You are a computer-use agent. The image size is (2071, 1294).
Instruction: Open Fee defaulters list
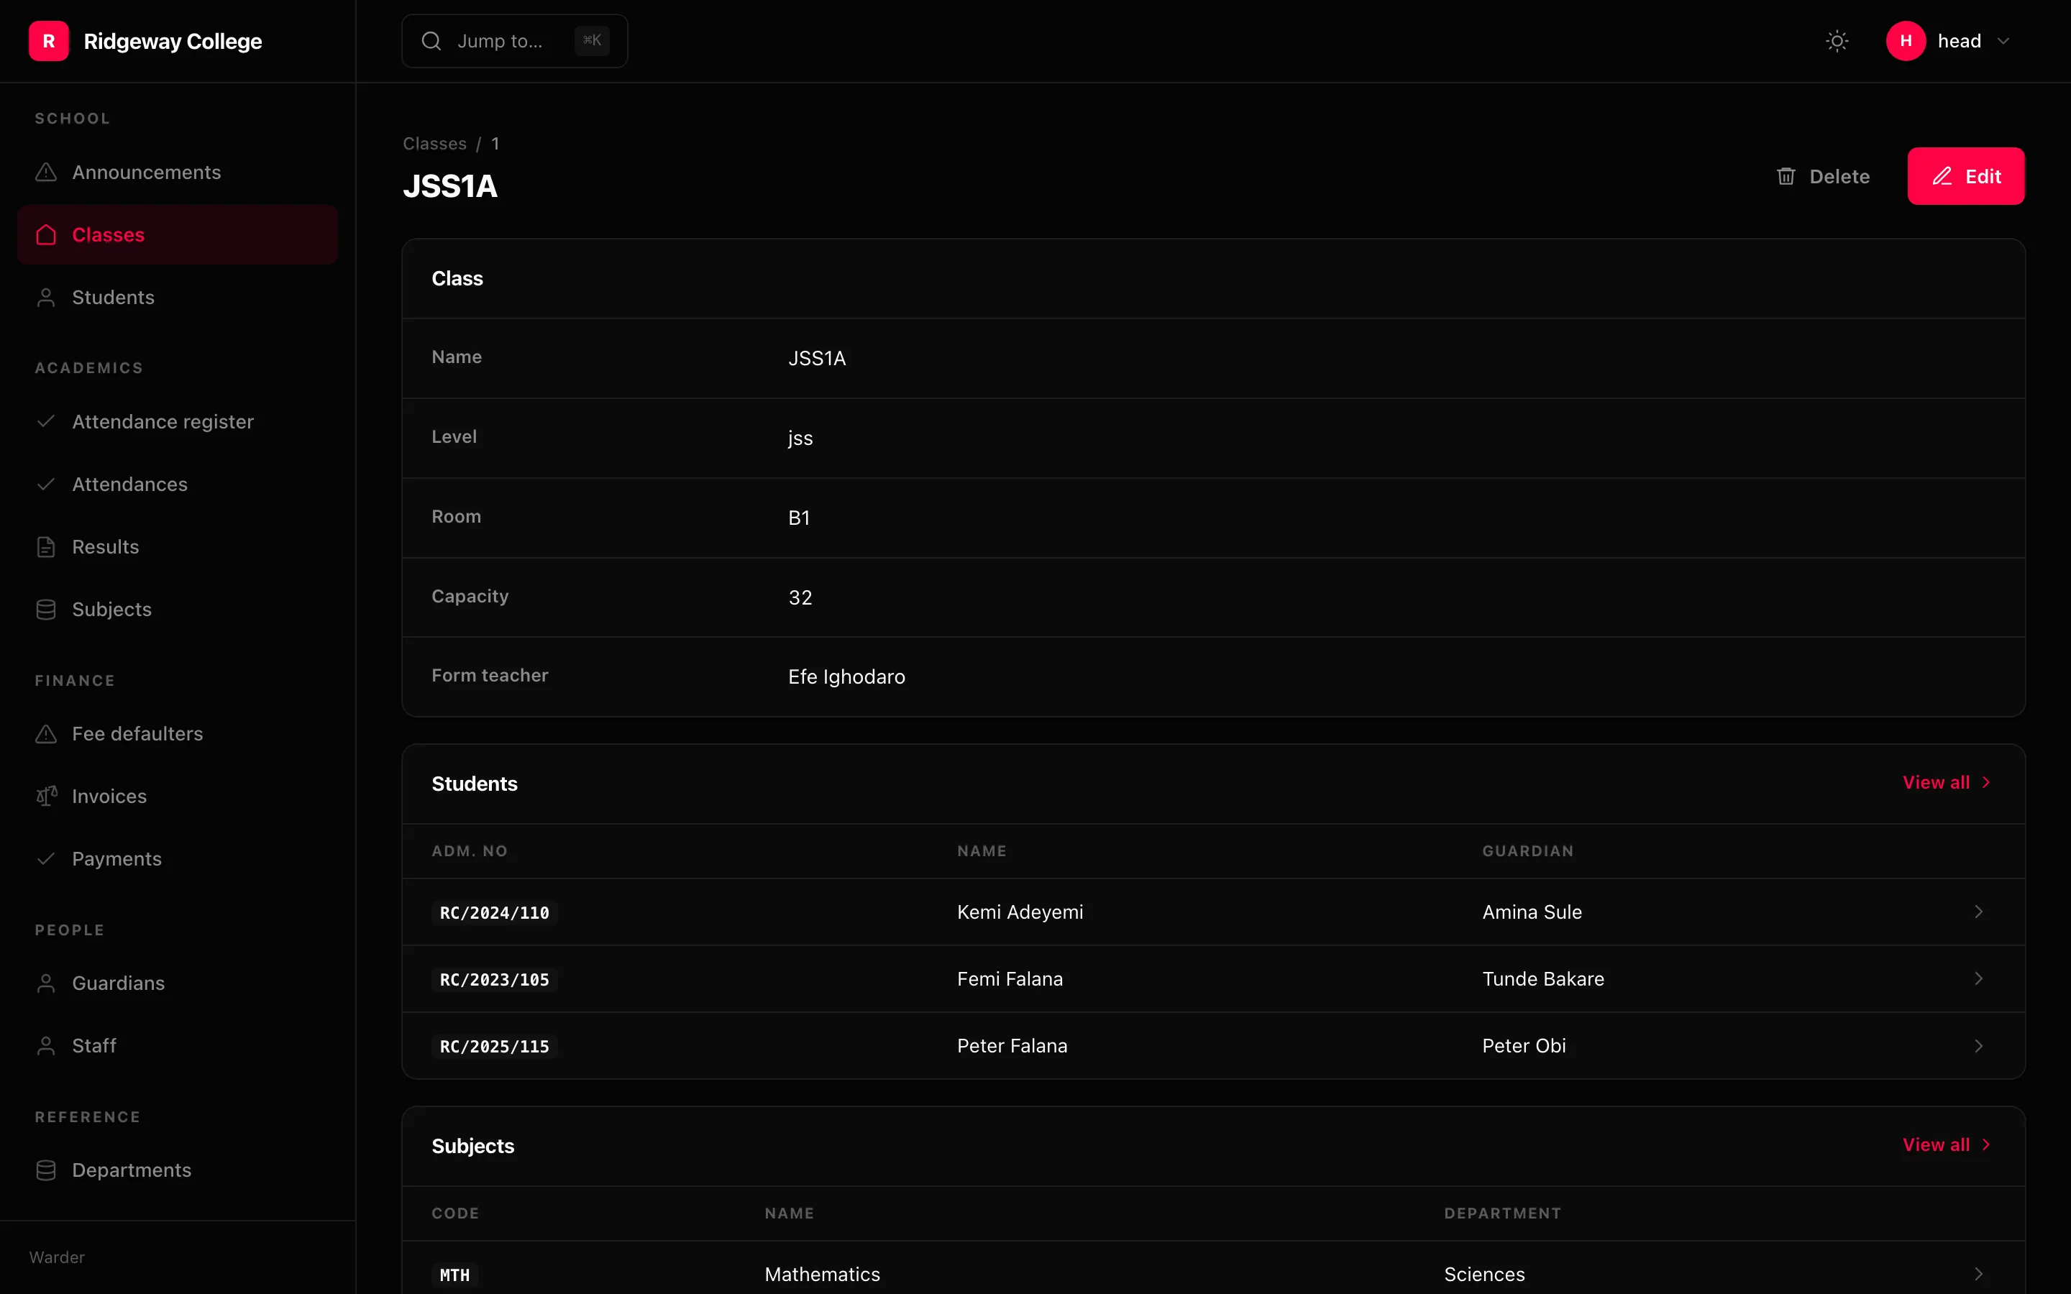coord(177,734)
